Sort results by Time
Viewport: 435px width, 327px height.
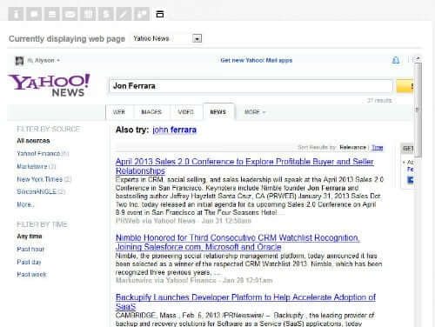point(377,148)
